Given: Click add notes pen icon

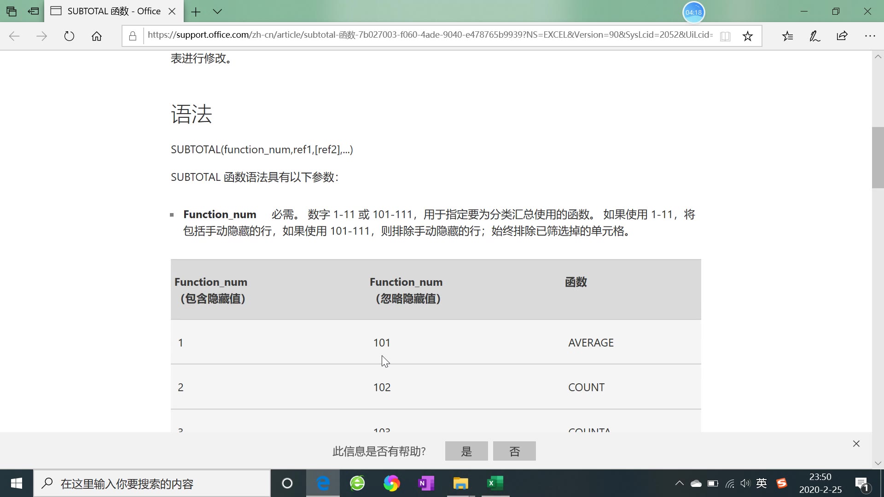Looking at the screenshot, I should click(x=815, y=36).
